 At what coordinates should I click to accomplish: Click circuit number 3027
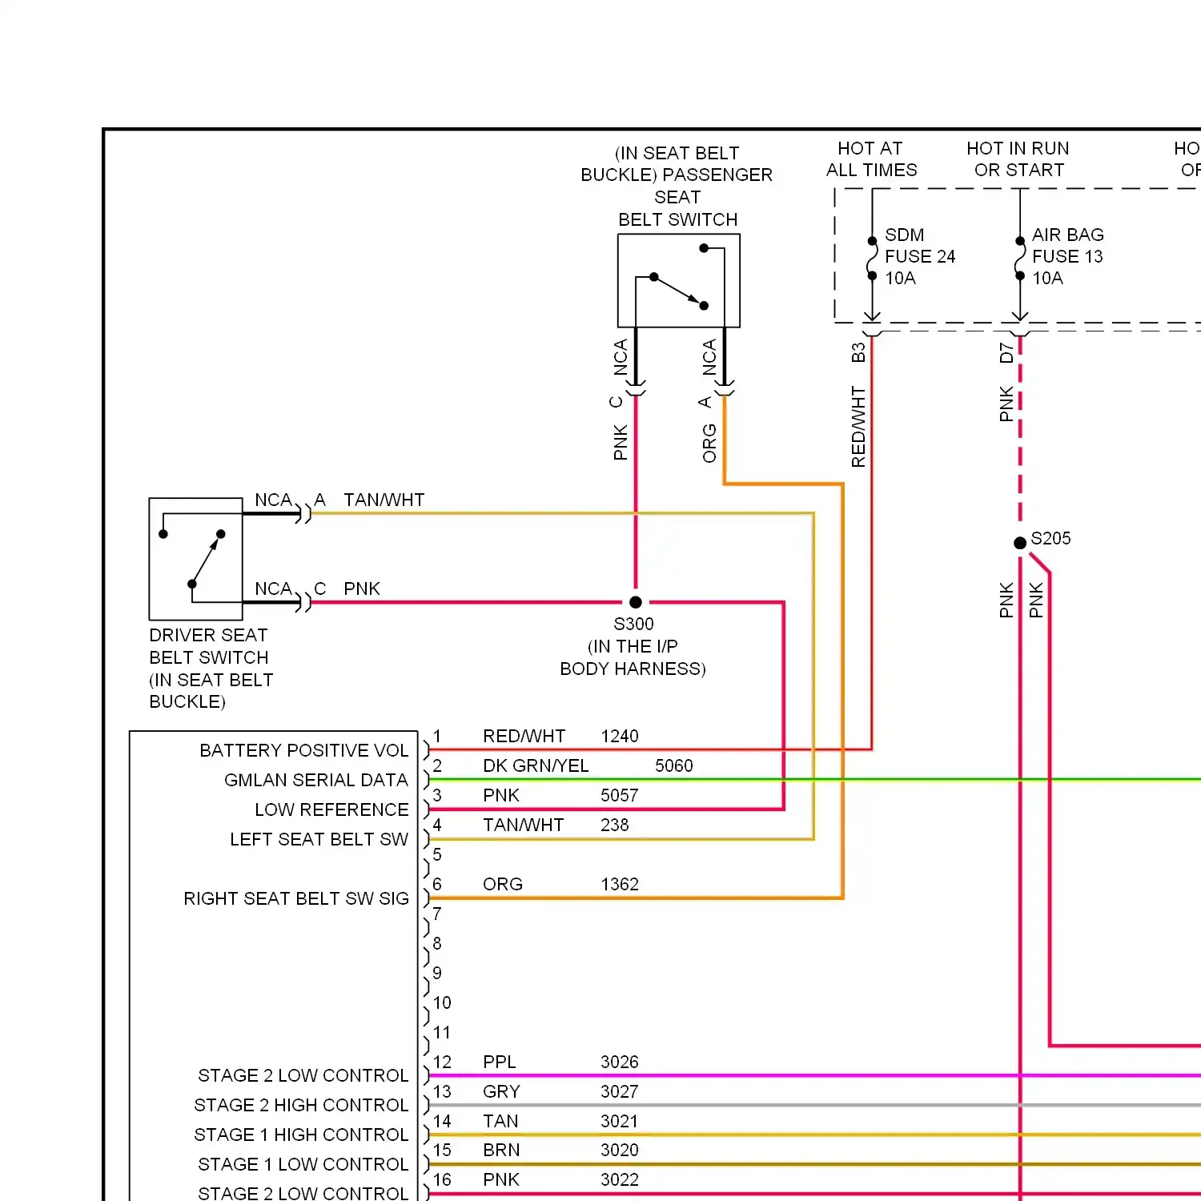pos(620,1092)
